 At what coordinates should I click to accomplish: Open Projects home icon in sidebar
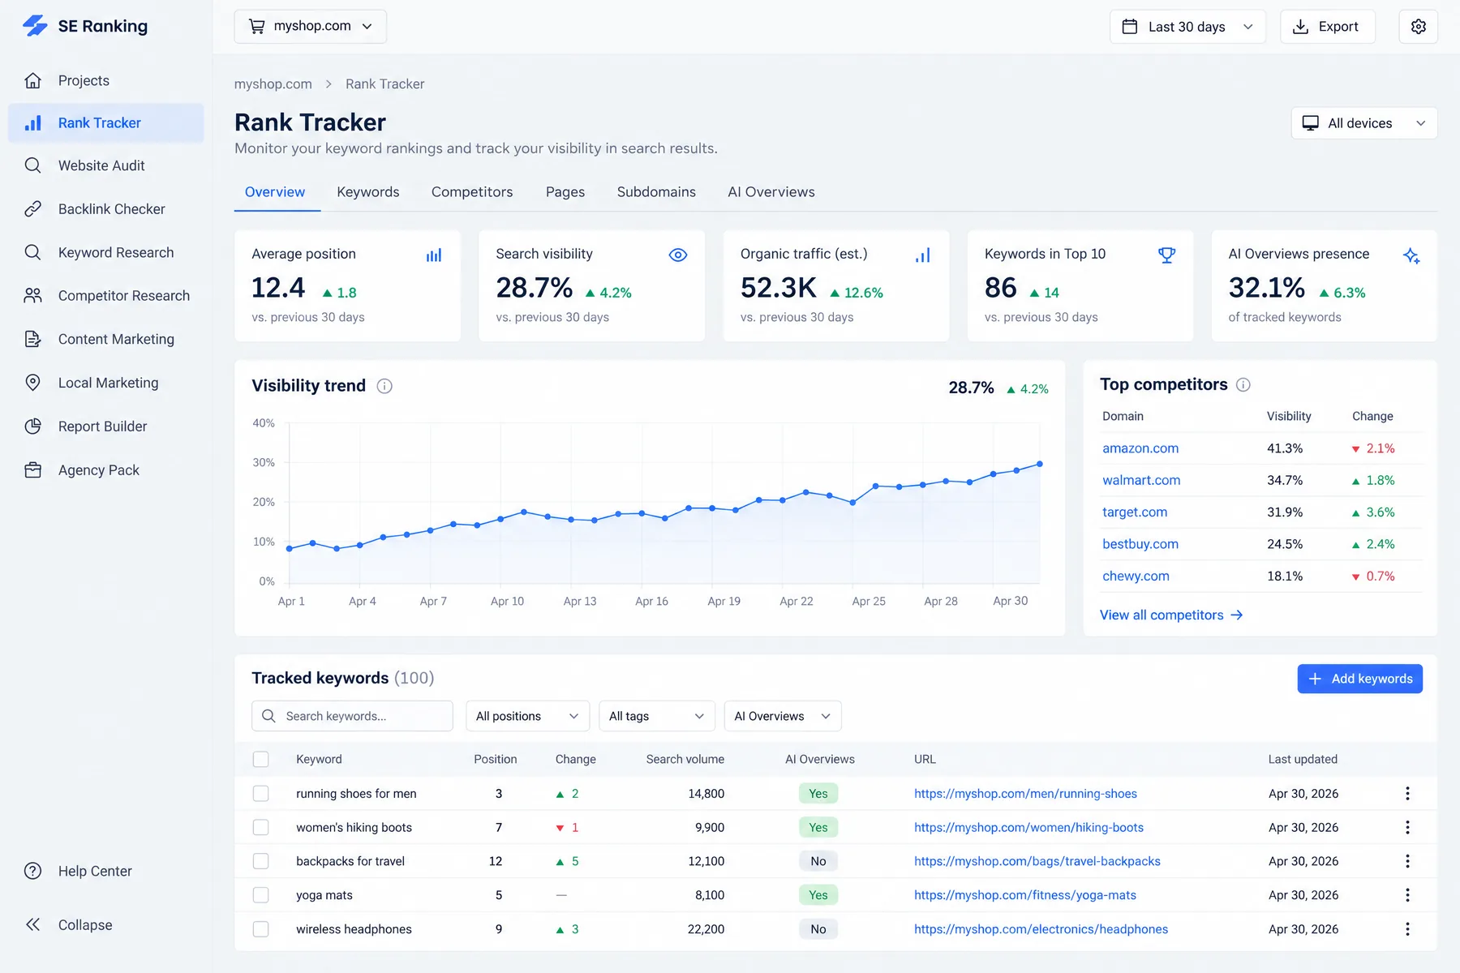[33, 80]
